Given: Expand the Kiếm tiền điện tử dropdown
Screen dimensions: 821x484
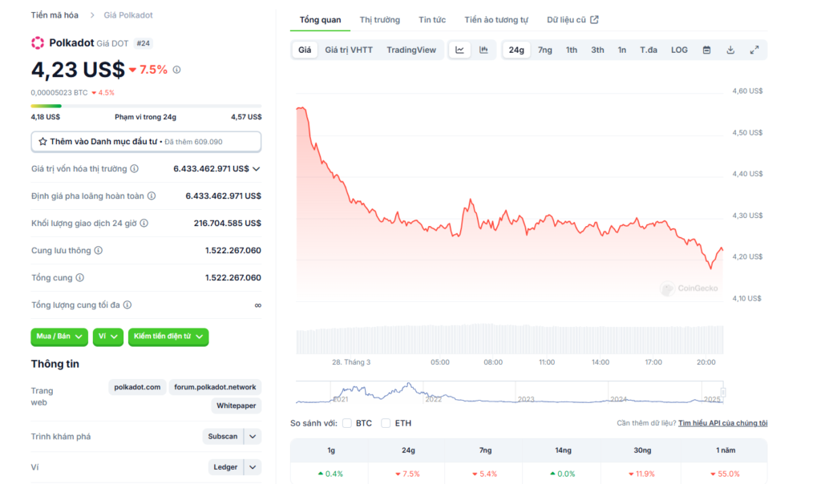Looking at the screenshot, I should tap(168, 337).
